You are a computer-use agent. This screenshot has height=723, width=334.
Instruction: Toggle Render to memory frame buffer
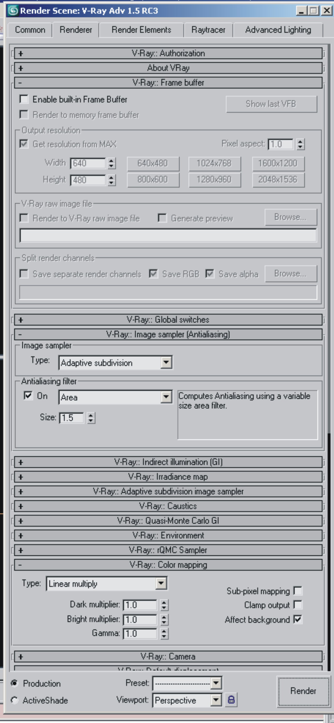coord(24,114)
